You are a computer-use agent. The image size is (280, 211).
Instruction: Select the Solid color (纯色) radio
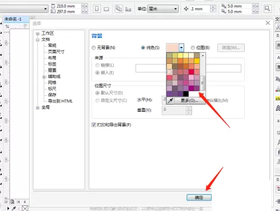[x=143, y=48]
